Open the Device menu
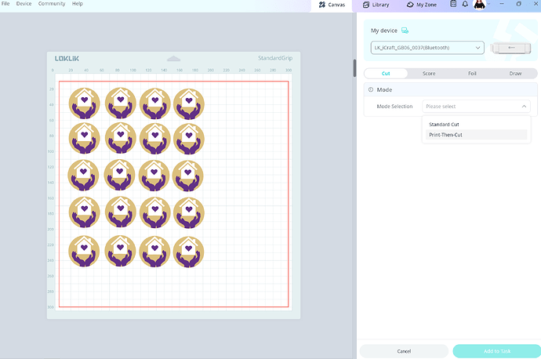The height and width of the screenshot is (359, 541). click(24, 3)
